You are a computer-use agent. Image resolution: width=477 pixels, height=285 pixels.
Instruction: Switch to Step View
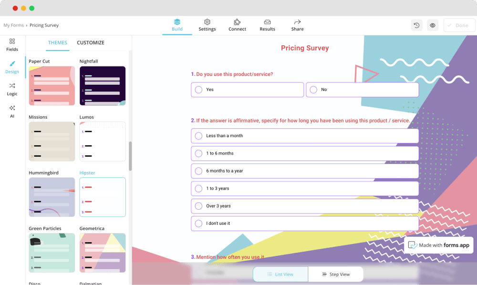(336, 275)
